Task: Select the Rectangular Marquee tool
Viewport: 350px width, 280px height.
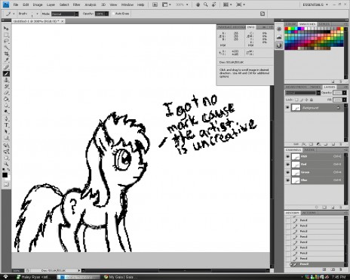Action: point(6,35)
